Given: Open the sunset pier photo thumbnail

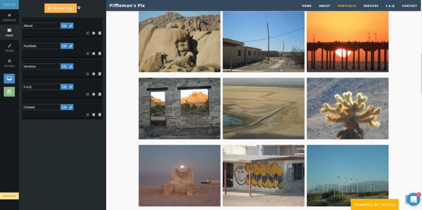Looking at the screenshot, I should 347,42.
